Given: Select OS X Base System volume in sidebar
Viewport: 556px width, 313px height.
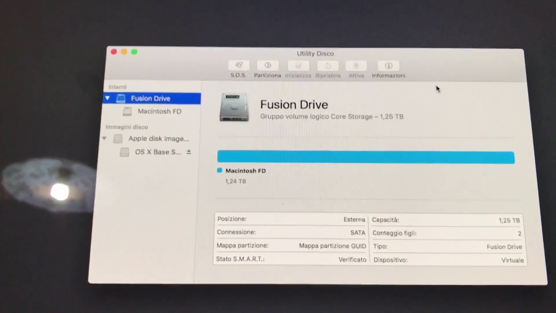Looking at the screenshot, I should click(158, 152).
